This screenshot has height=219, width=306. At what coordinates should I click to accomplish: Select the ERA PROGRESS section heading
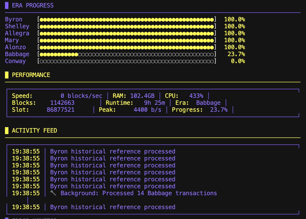pyautogui.click(x=33, y=5)
